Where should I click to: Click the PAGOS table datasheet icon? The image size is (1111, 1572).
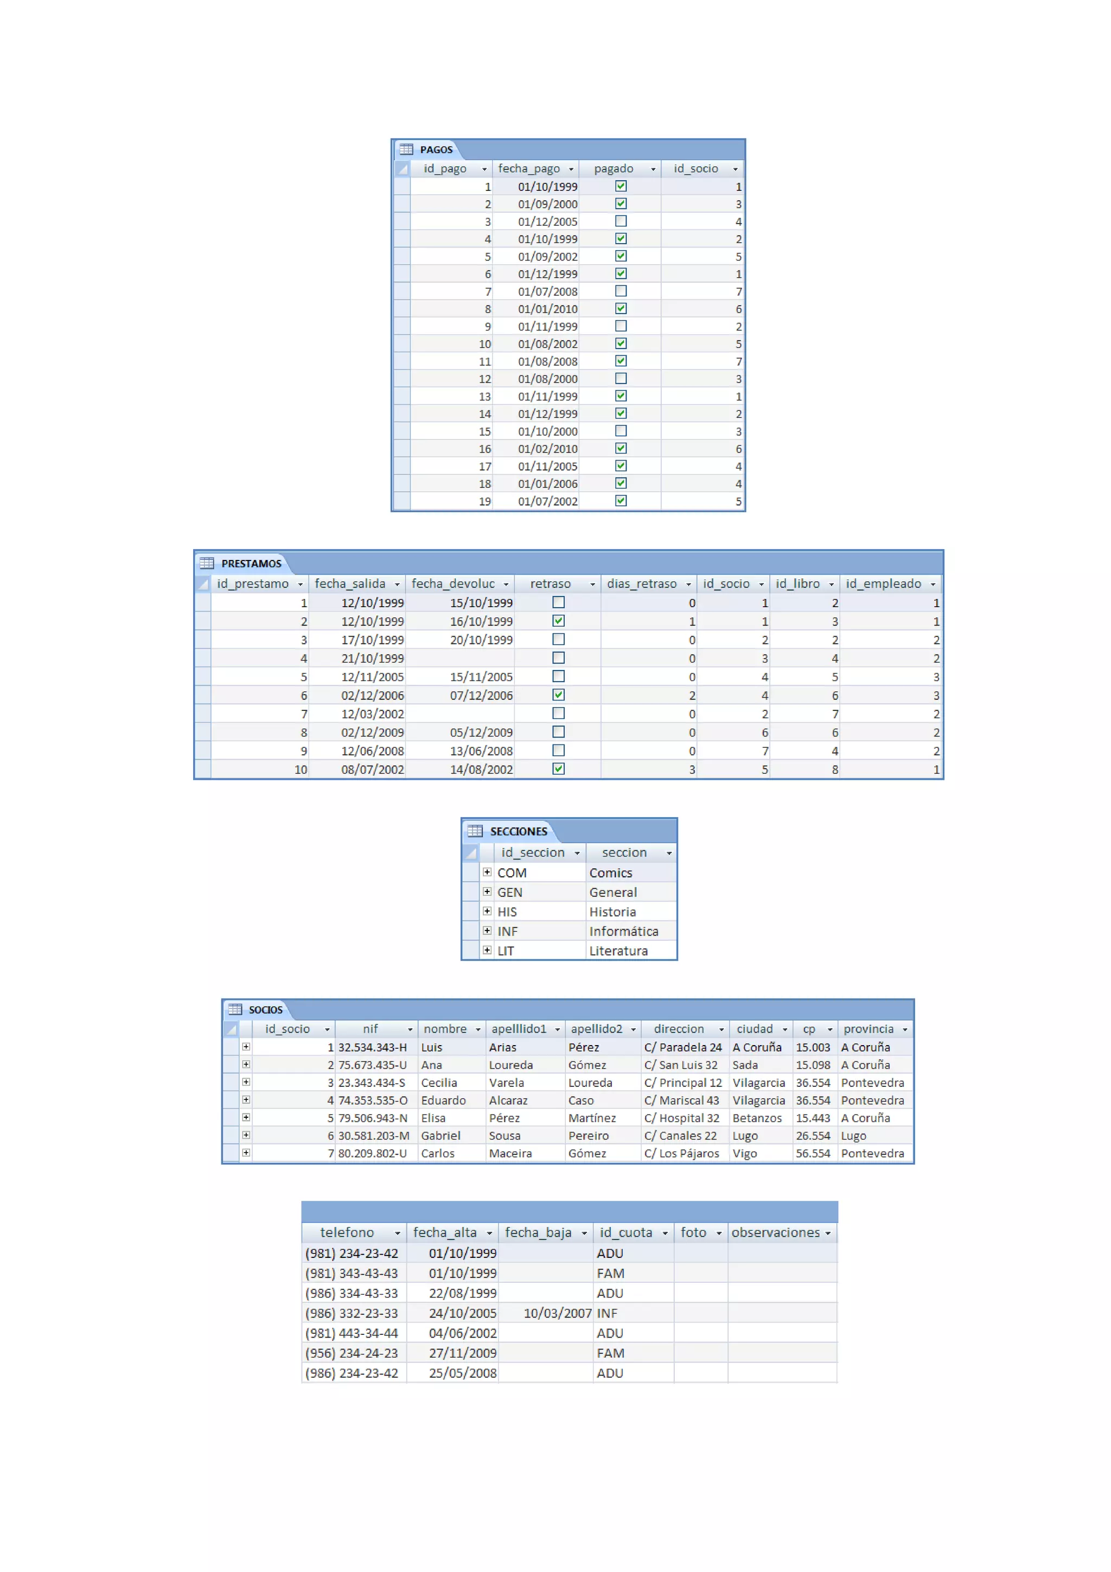[x=406, y=149]
